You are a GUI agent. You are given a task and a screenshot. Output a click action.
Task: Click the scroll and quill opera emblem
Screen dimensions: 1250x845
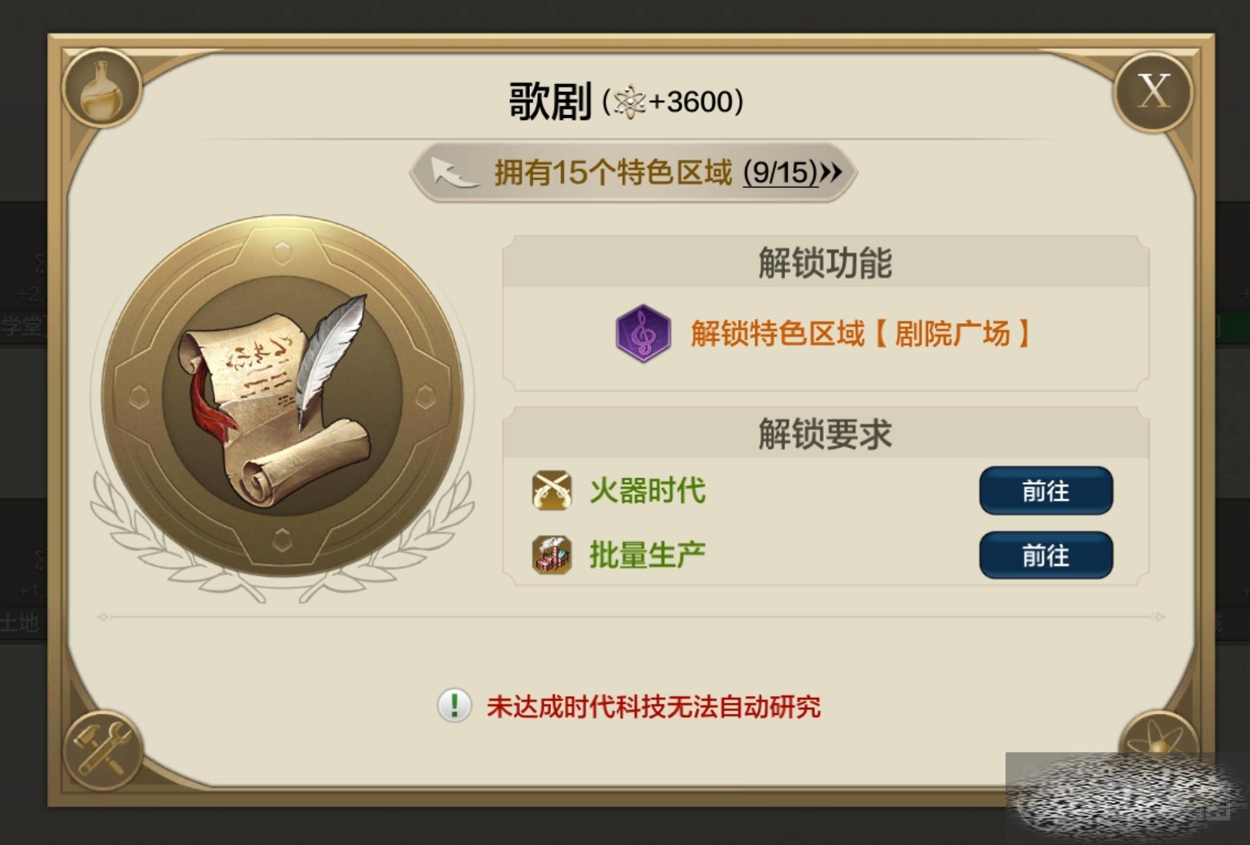283,397
